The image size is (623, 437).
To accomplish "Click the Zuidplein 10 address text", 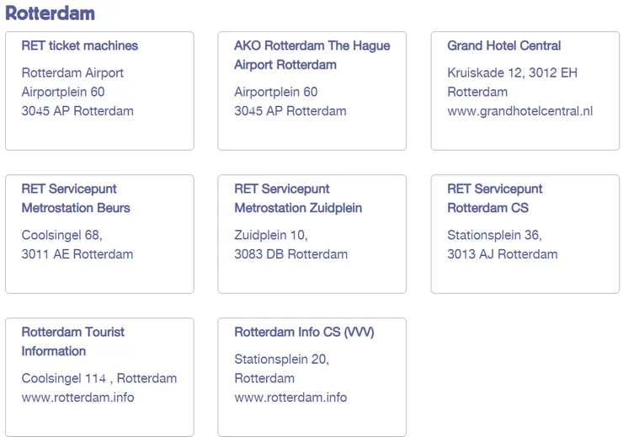I will (x=271, y=235).
